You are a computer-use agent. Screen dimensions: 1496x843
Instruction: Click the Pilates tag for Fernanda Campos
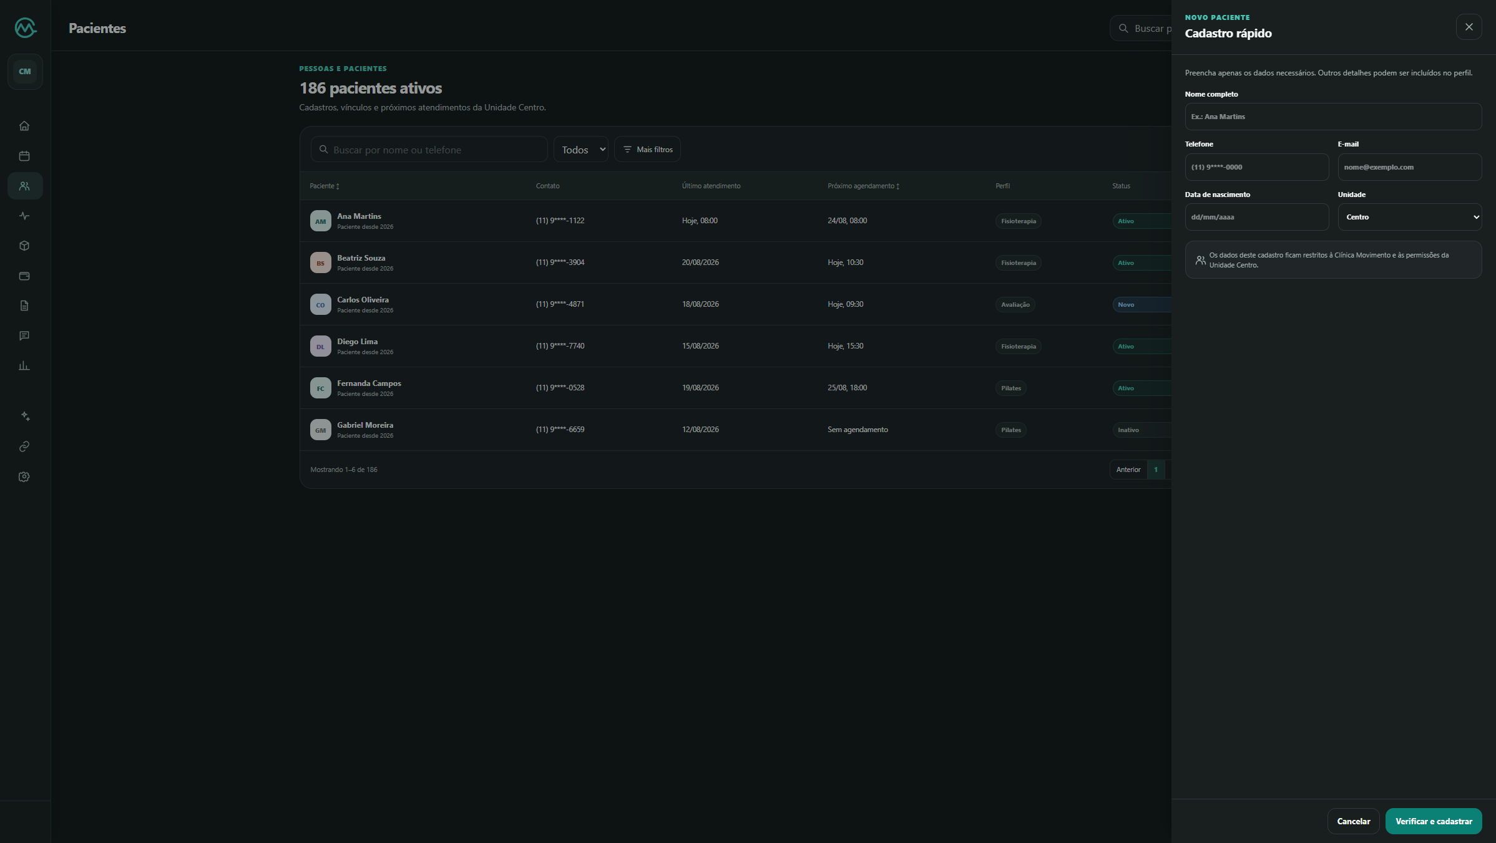(1010, 388)
